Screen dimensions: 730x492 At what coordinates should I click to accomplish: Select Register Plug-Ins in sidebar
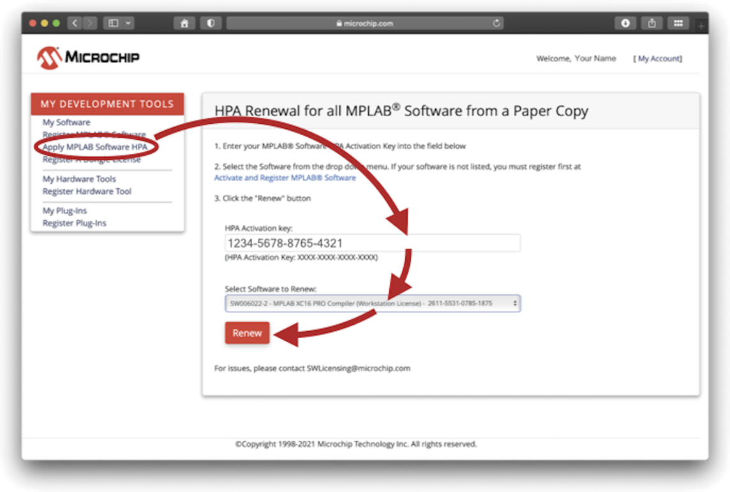(74, 223)
